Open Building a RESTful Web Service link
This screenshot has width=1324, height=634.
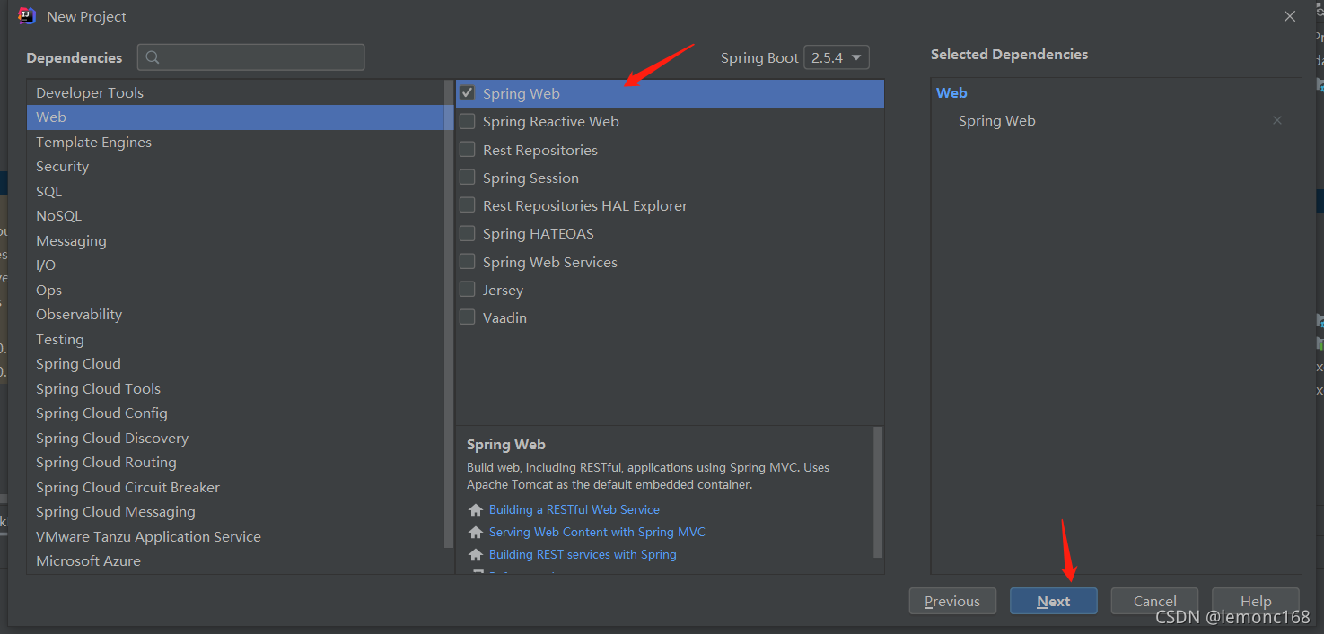pyautogui.click(x=574, y=509)
